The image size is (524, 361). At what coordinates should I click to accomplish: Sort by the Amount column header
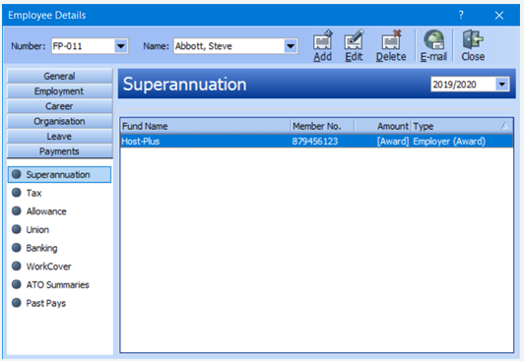tap(383, 126)
